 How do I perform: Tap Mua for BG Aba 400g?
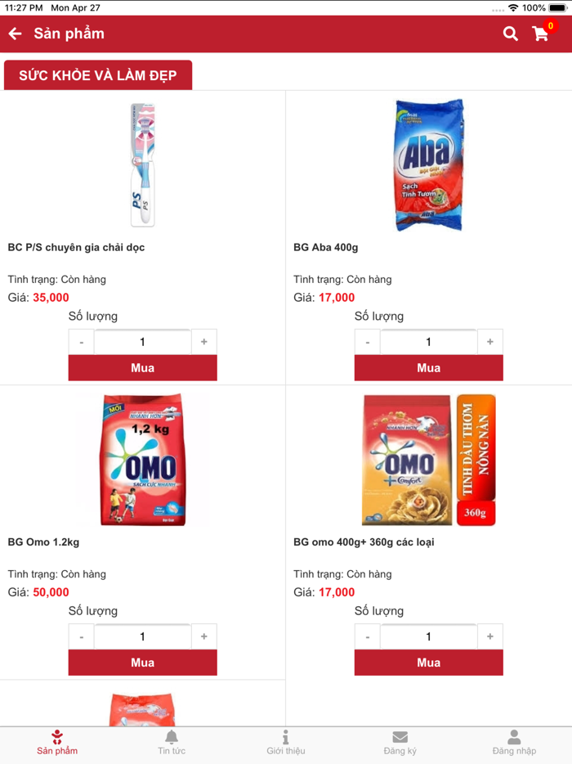(428, 367)
